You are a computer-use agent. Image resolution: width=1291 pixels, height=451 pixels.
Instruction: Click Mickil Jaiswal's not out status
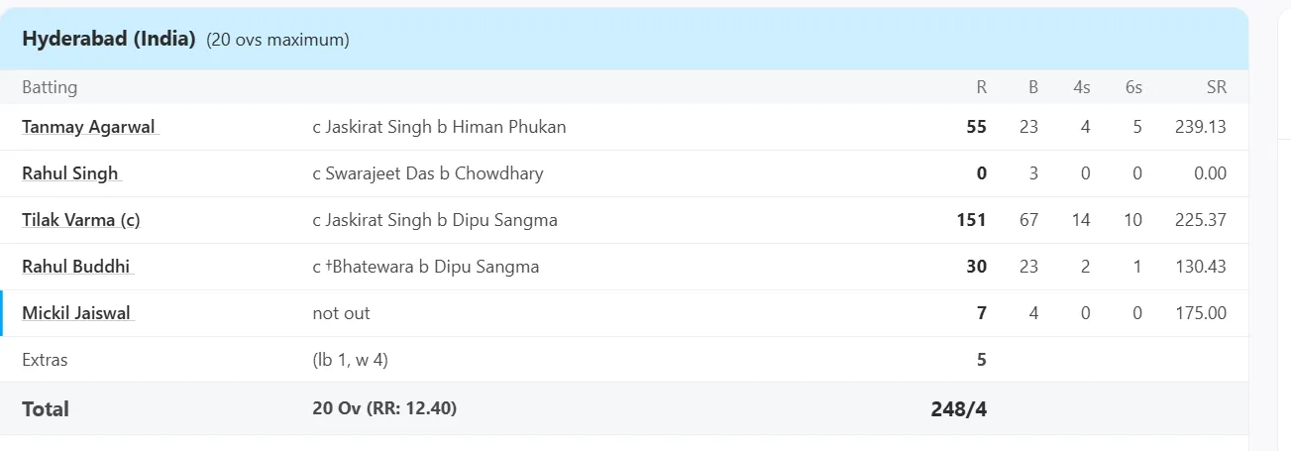[341, 313]
